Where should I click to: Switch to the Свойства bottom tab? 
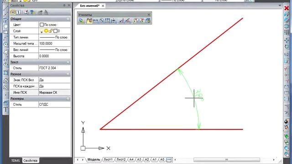point(31,160)
